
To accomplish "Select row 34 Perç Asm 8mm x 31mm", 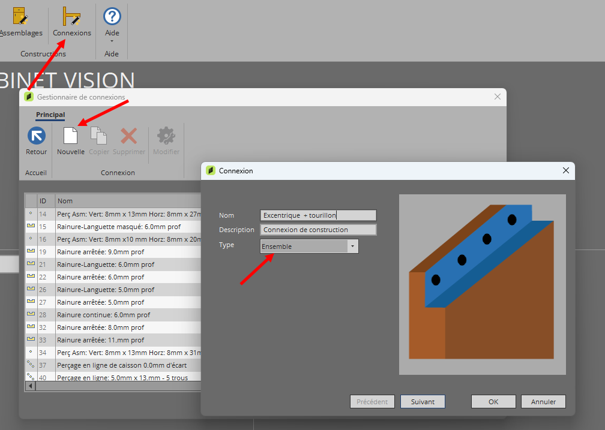I will (113, 353).
